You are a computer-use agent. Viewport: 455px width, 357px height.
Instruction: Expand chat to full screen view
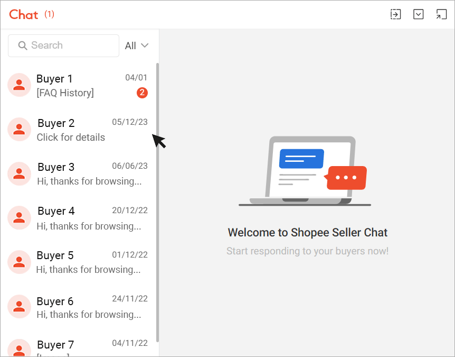(x=441, y=14)
